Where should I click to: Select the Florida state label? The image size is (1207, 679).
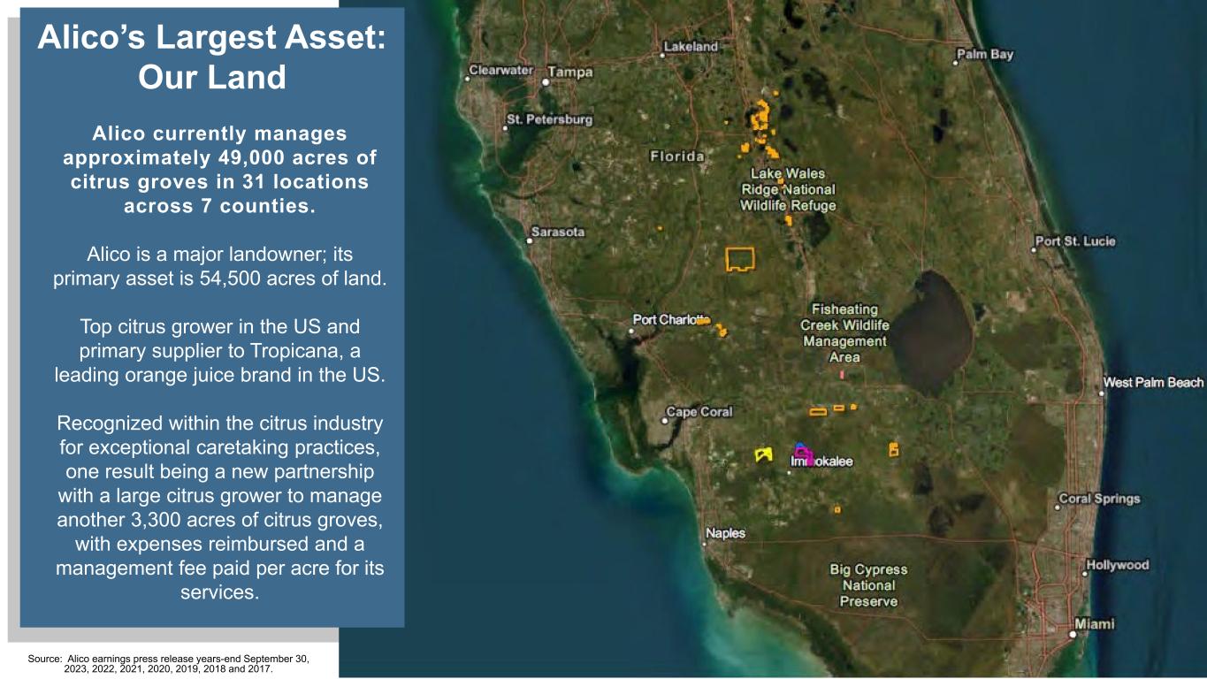point(677,156)
